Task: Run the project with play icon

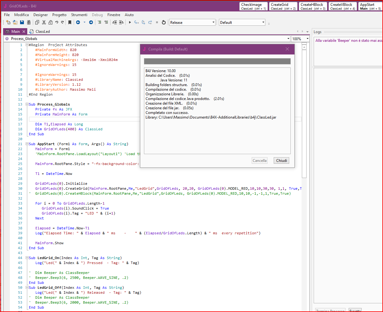Action: 130,22
